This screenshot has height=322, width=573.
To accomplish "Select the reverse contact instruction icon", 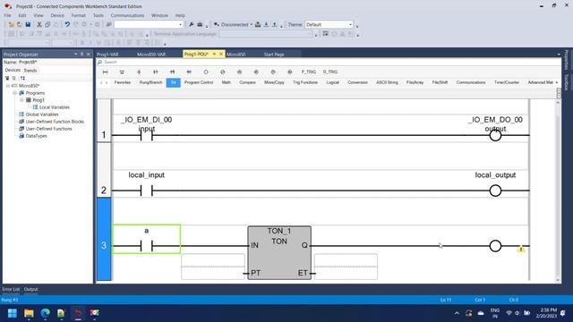I will click(156, 72).
